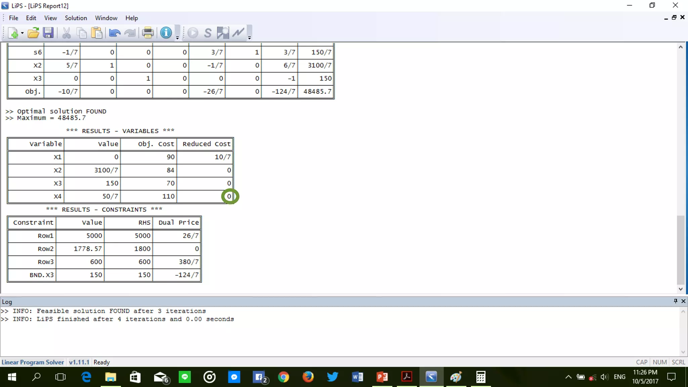
Task: Open a file with the folder icon
Action: coord(33,33)
